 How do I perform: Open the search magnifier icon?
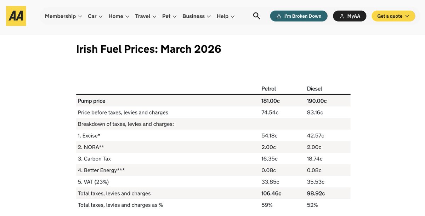(256, 16)
